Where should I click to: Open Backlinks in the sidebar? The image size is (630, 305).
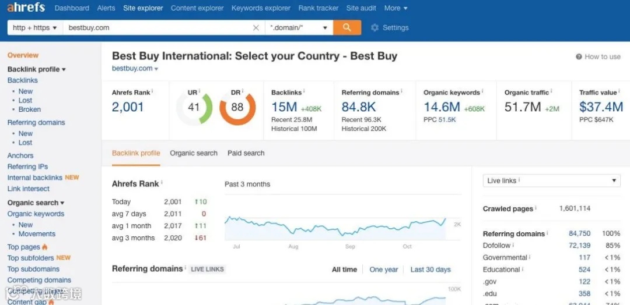coord(23,80)
